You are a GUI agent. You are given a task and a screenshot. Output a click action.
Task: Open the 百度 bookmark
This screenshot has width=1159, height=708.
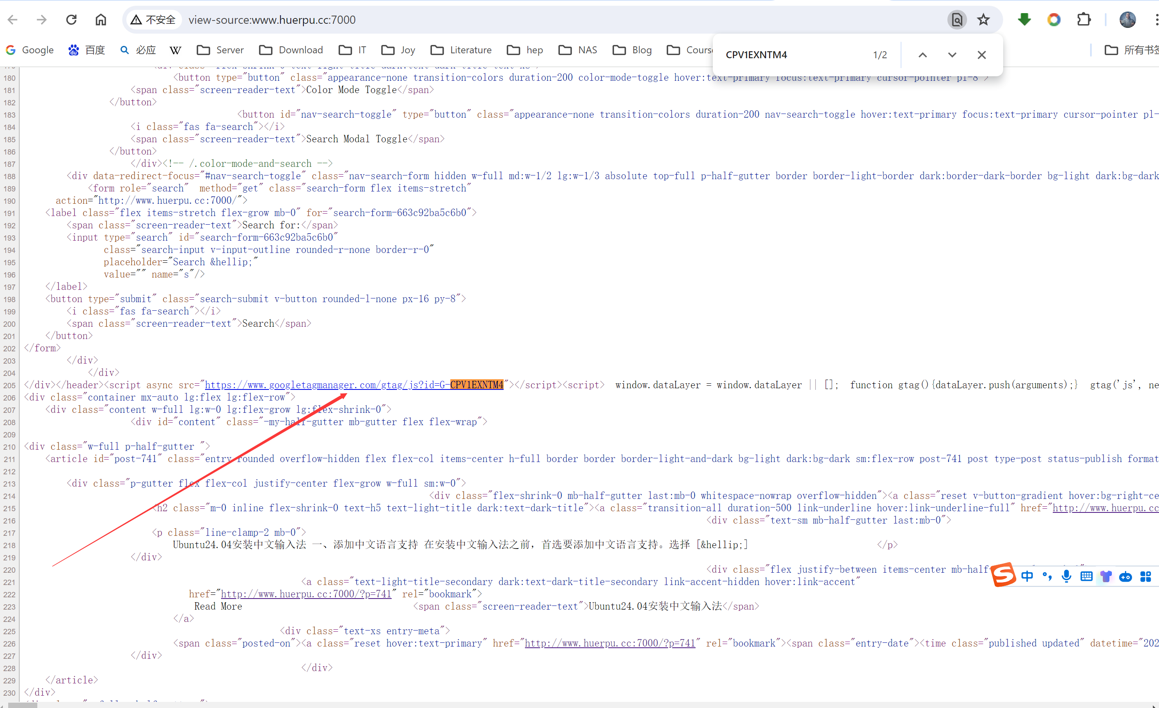click(x=87, y=50)
